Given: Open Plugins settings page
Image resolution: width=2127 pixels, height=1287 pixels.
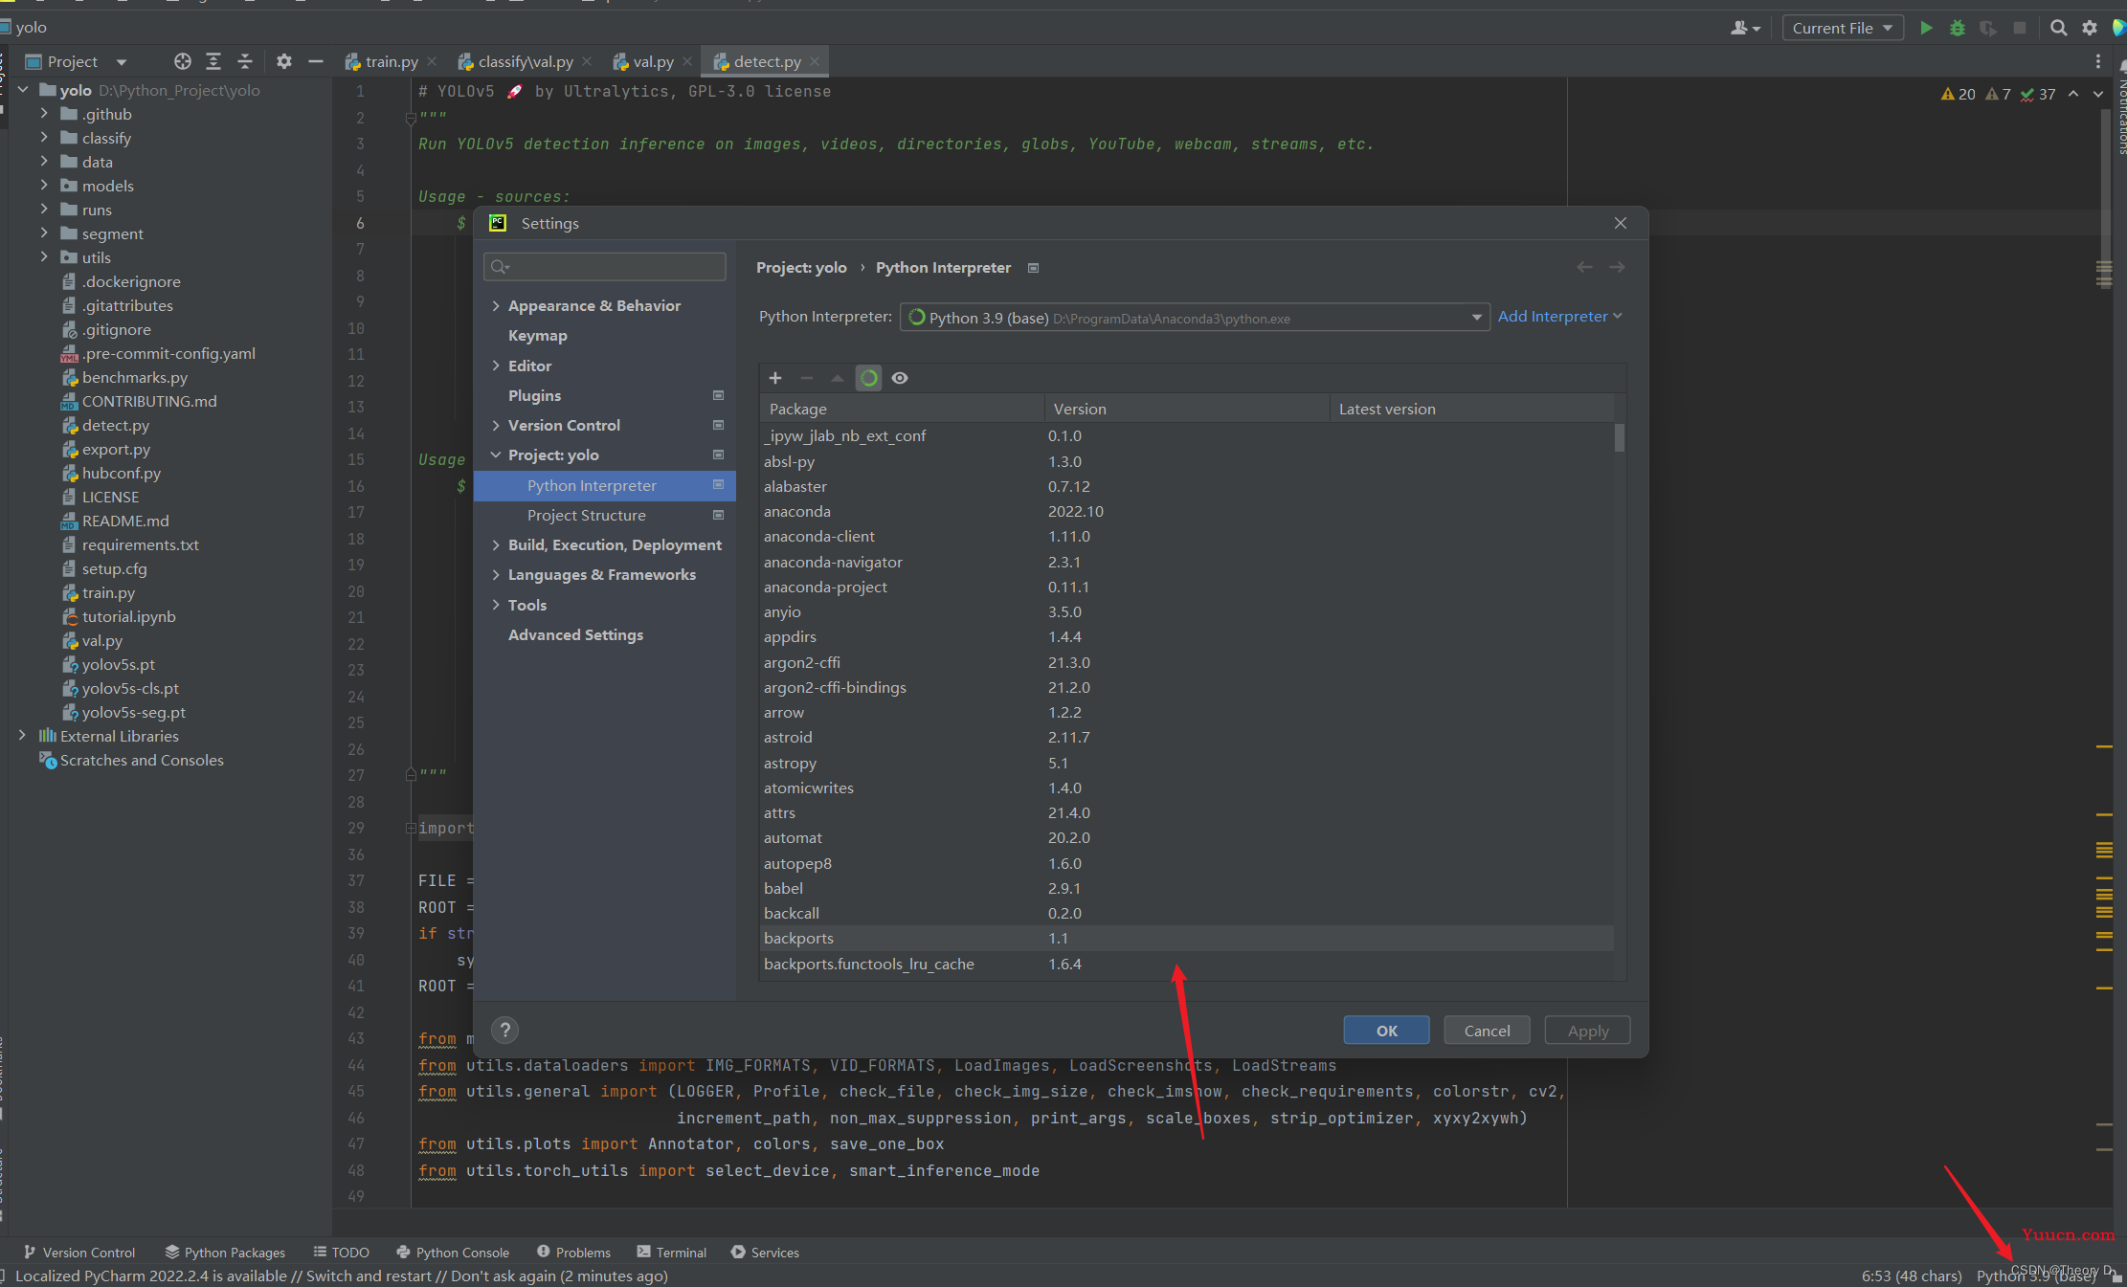Looking at the screenshot, I should (x=534, y=395).
